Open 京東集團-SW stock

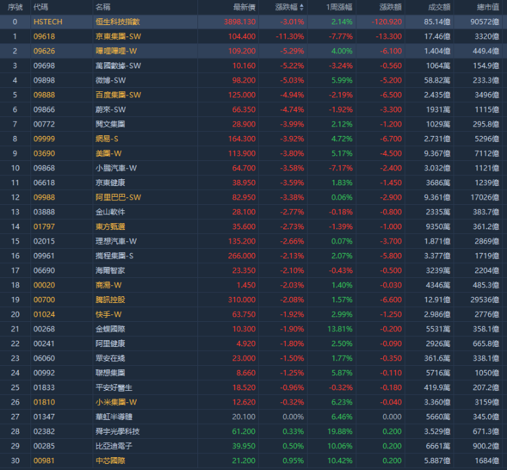point(118,37)
